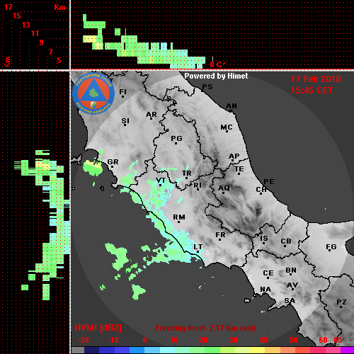This screenshot has height=354, width=354.
Task: Click the MC city label
Action: pos(227,127)
